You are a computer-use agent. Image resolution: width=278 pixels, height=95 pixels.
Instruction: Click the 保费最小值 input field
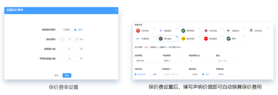69,49
